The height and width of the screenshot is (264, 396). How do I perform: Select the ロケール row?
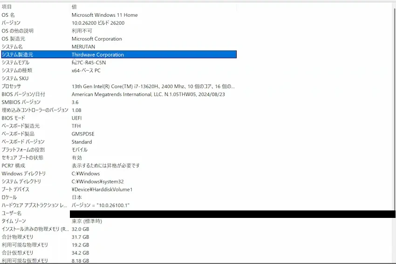tap(119, 197)
